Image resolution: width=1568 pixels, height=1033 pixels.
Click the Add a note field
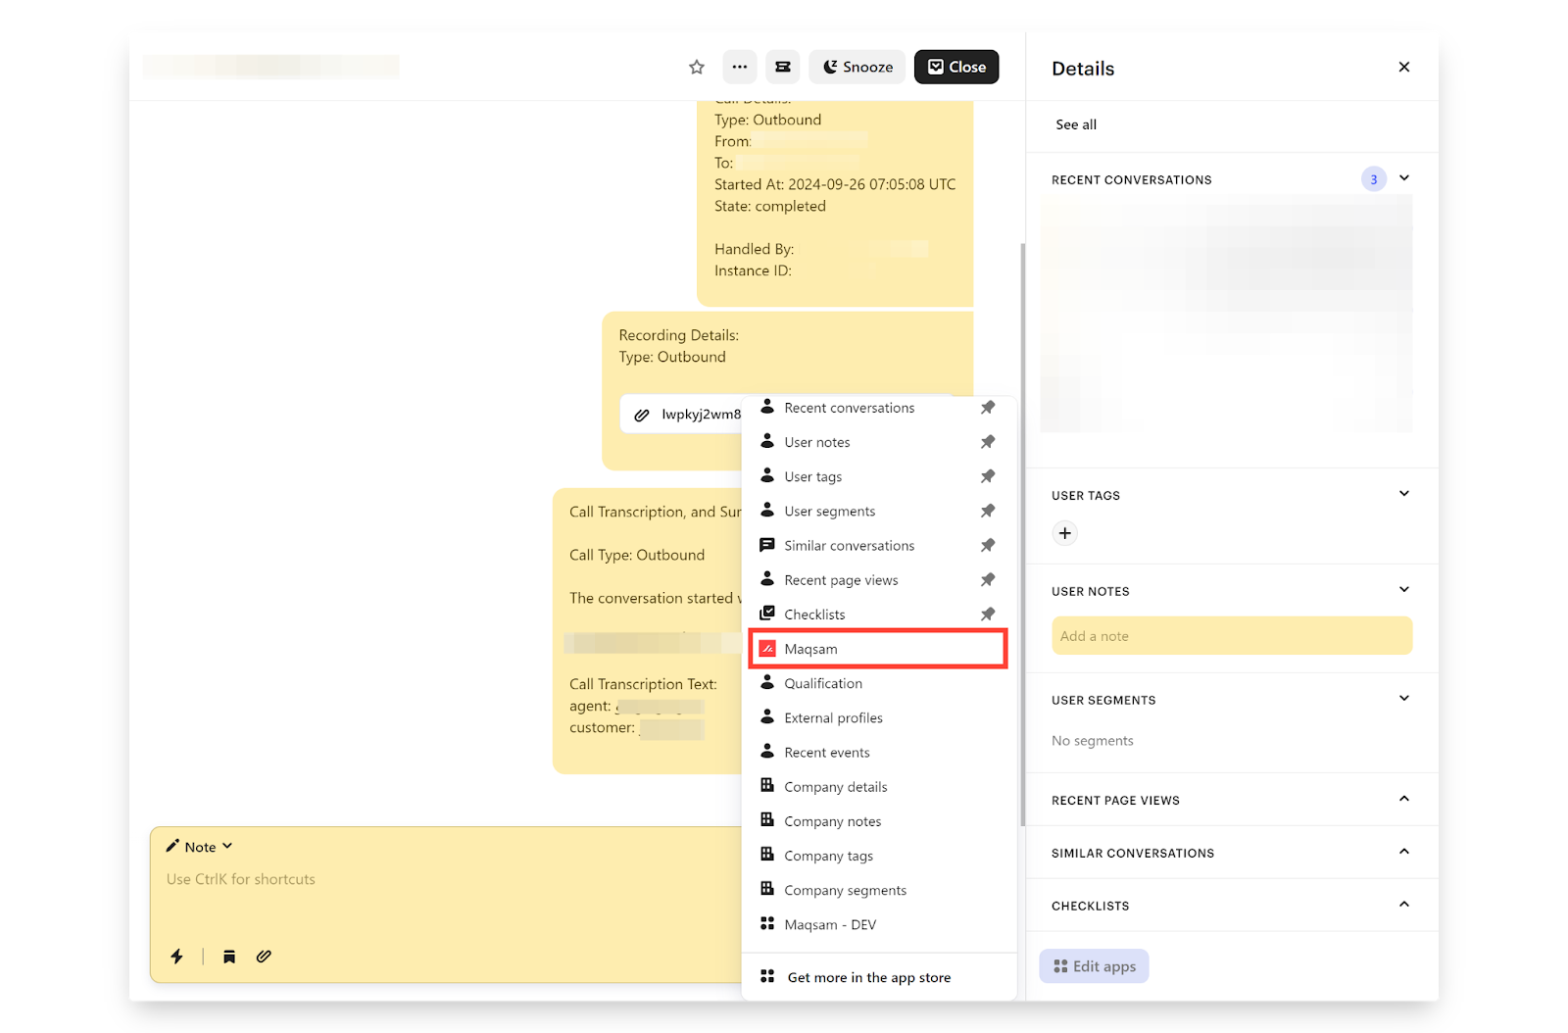click(x=1231, y=636)
